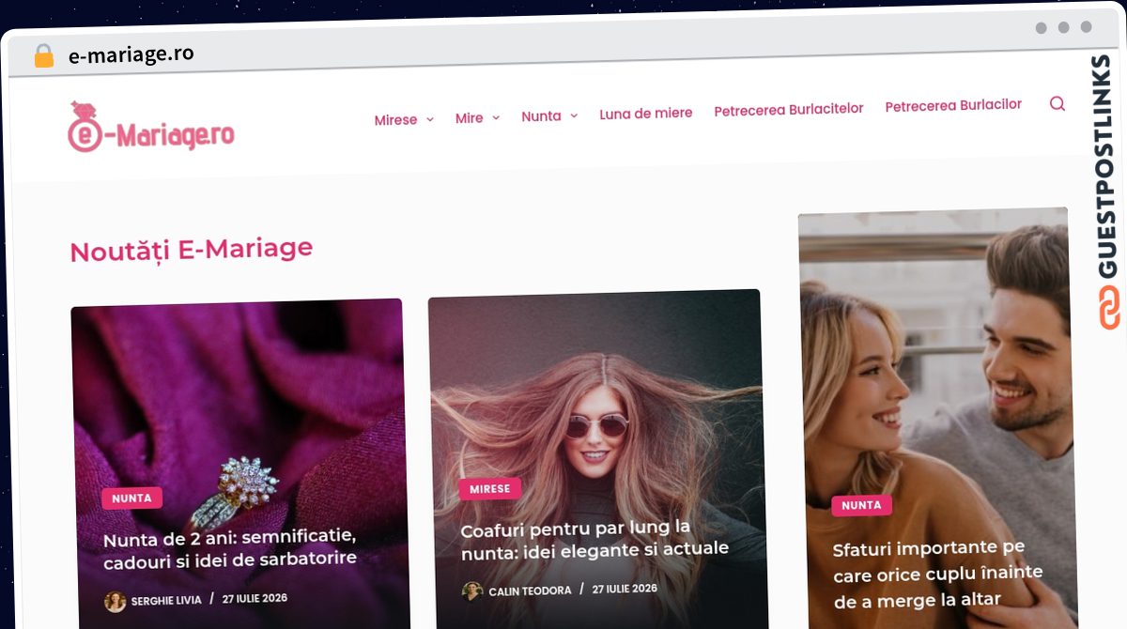The width and height of the screenshot is (1127, 629).
Task: Click Calin Teodora's author avatar
Action: click(x=472, y=591)
